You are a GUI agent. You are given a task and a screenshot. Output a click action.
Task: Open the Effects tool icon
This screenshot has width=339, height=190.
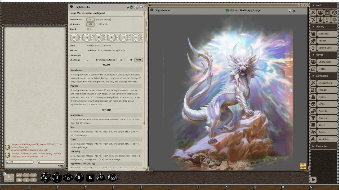[x=320, y=20]
